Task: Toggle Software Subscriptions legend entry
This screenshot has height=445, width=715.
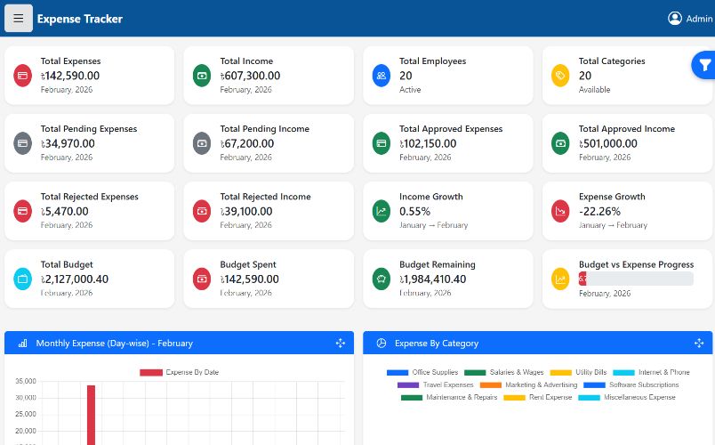Action: (631, 384)
